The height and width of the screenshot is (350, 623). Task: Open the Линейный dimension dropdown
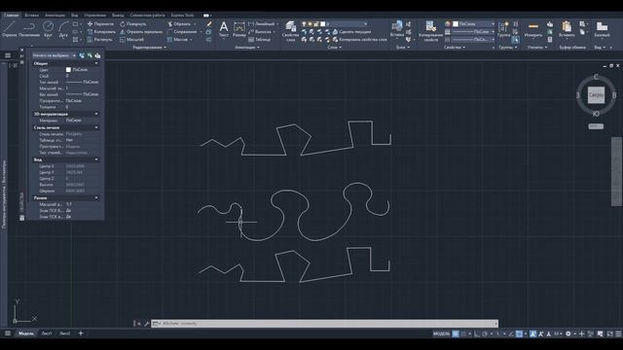pos(277,23)
